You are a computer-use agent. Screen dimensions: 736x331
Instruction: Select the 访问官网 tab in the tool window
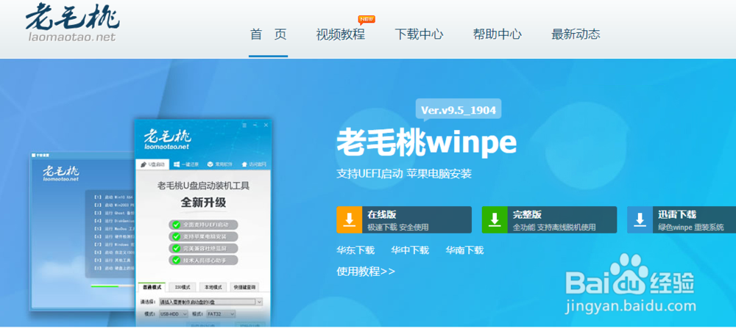pyautogui.click(x=254, y=164)
